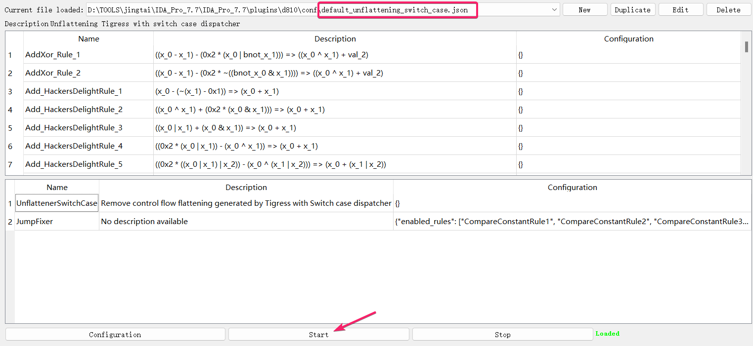Click Add_HackersDelightRule_3 rule entry
753x346 pixels.
[x=74, y=128]
